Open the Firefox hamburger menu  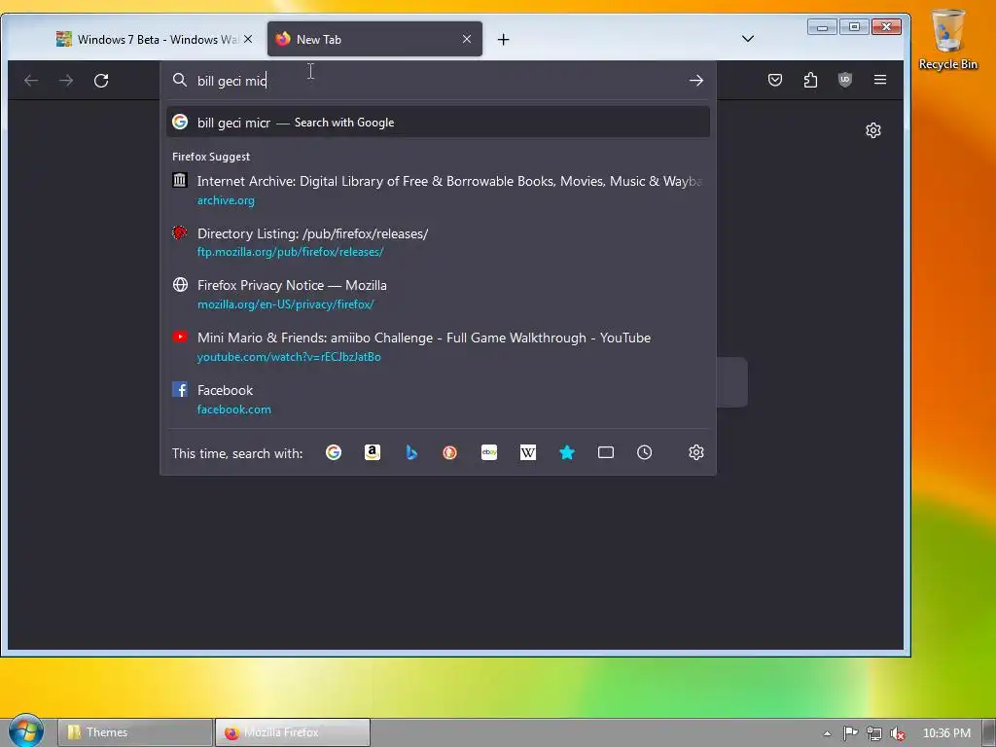pyautogui.click(x=879, y=80)
